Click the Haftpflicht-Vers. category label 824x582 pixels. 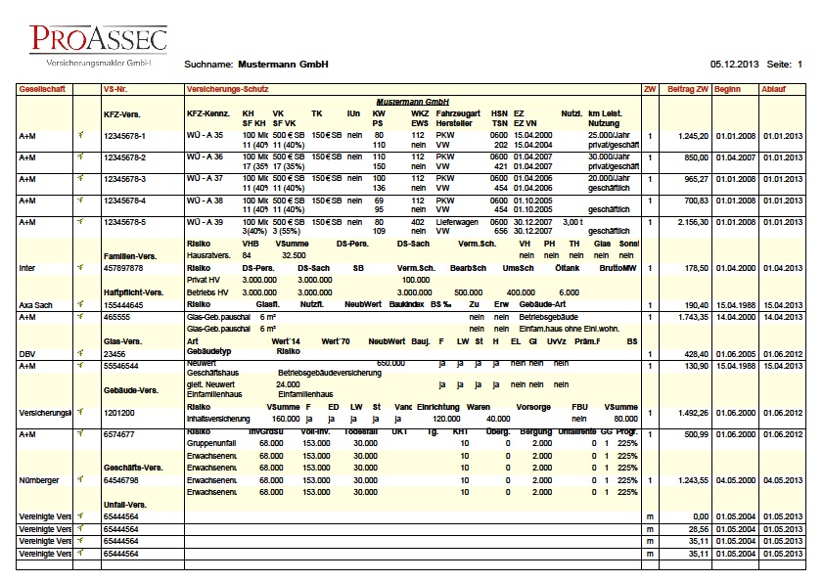(x=133, y=292)
